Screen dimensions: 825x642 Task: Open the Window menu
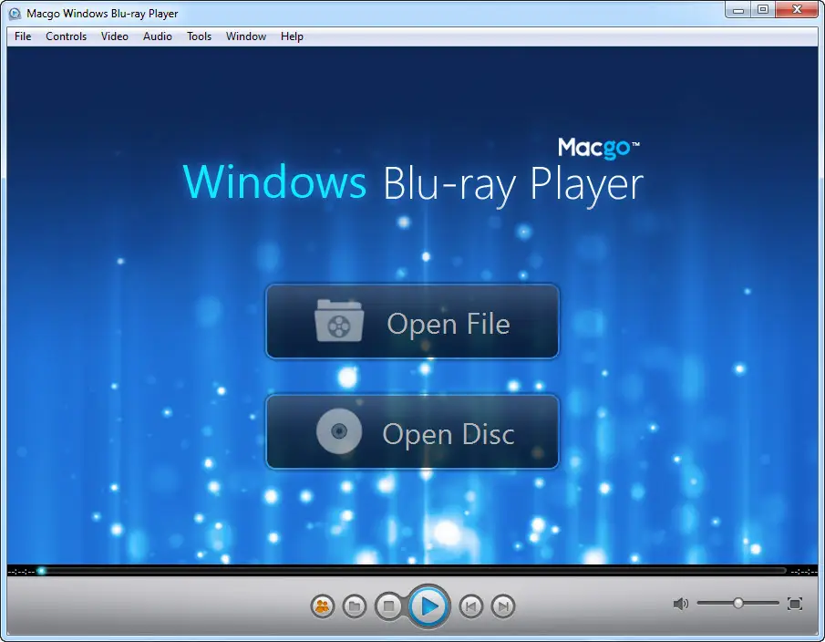tap(246, 36)
